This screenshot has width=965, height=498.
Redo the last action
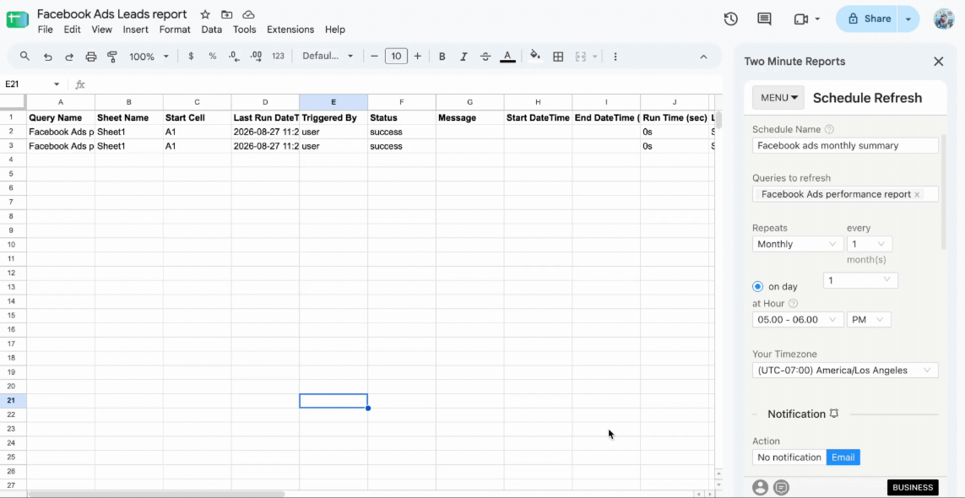click(69, 56)
